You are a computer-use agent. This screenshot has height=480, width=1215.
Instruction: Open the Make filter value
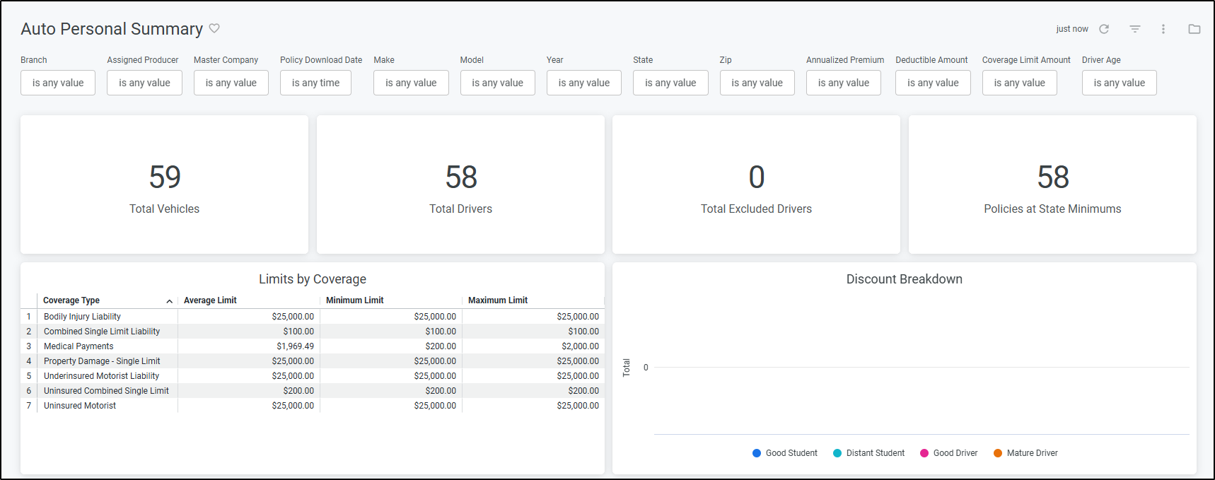tap(411, 83)
